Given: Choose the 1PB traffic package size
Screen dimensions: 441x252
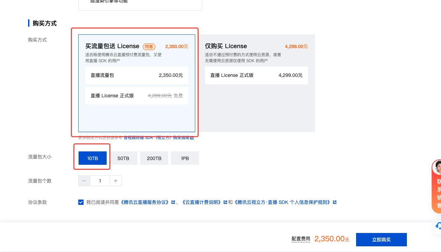Looking at the screenshot, I should tap(185, 158).
